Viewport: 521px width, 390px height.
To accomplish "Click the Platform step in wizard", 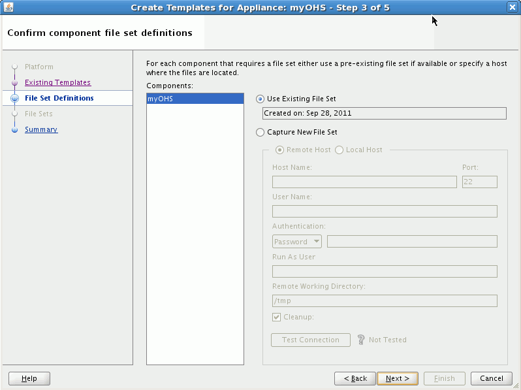I will pyautogui.click(x=39, y=67).
